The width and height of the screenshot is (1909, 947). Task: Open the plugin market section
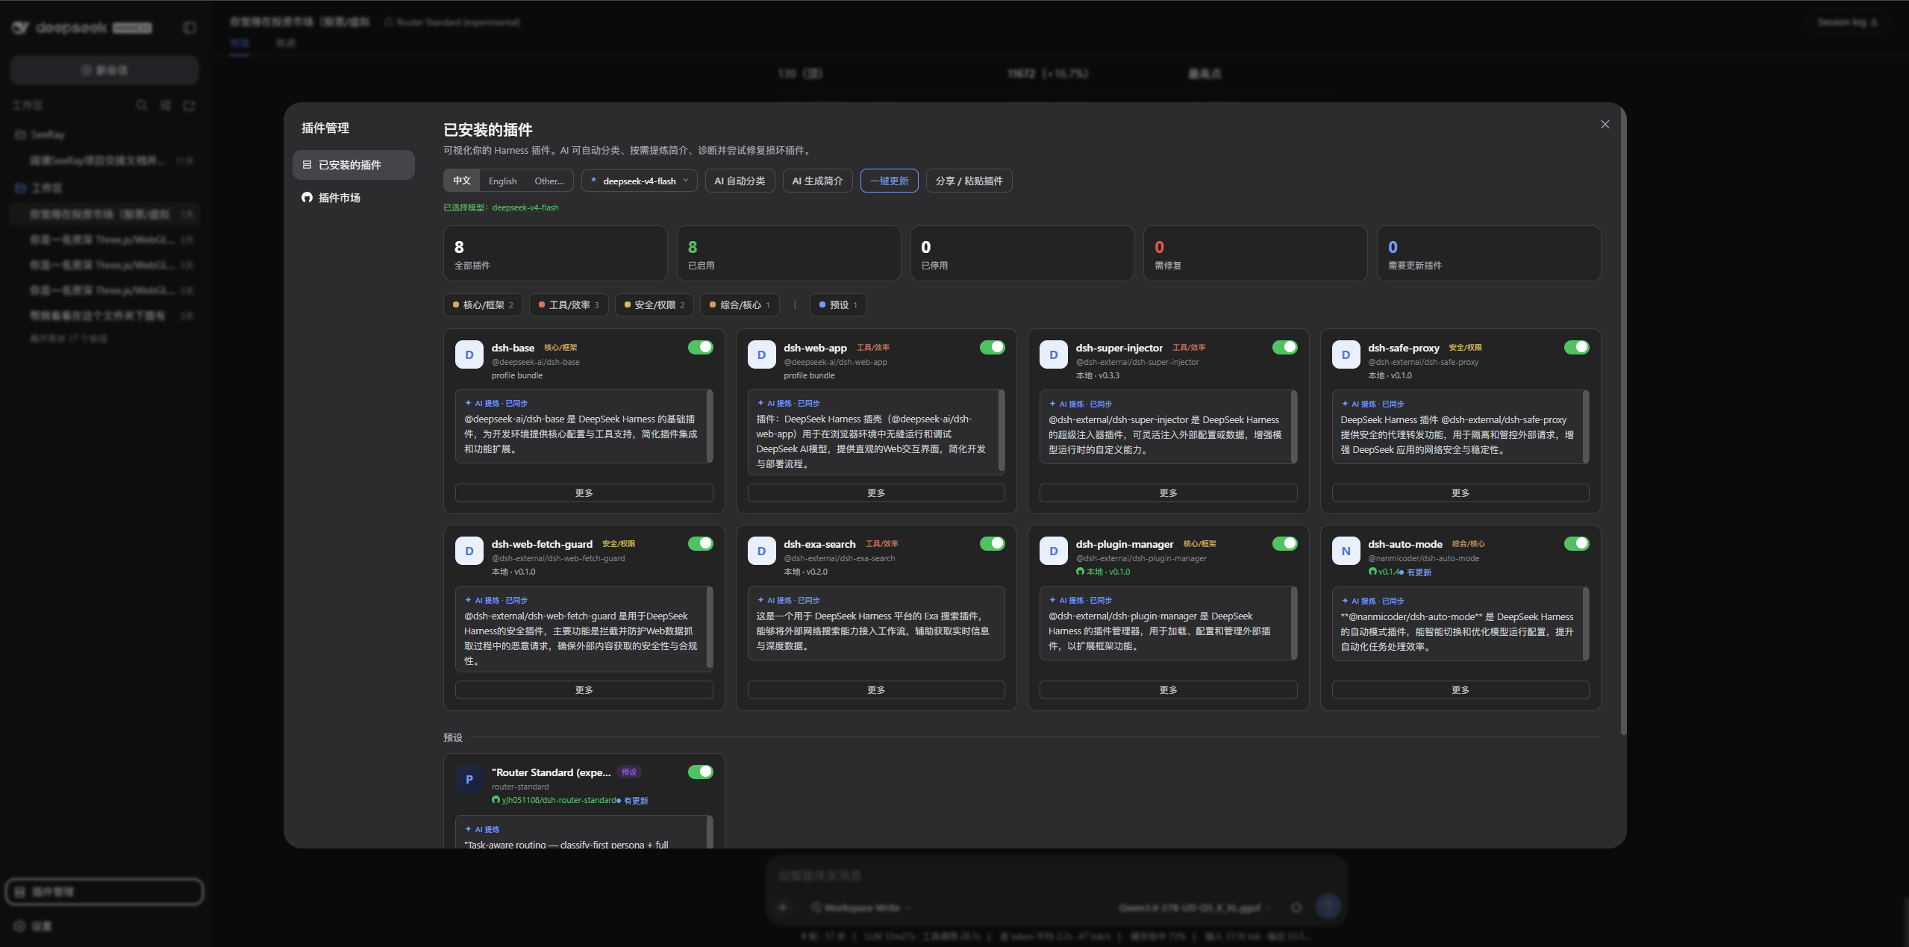(x=353, y=198)
